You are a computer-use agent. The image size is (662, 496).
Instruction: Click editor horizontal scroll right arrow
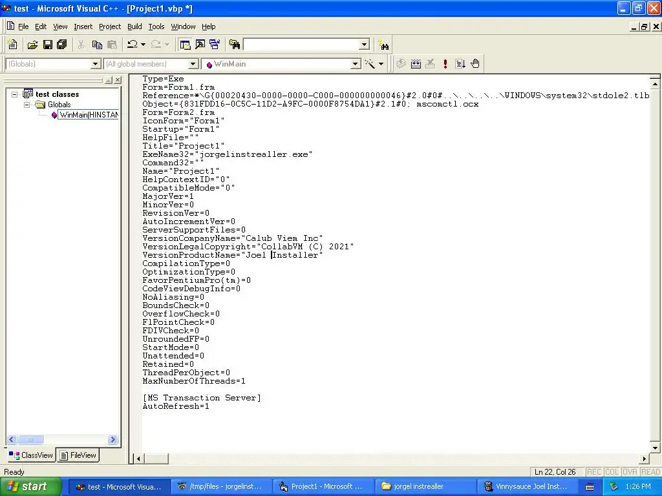(x=645, y=459)
